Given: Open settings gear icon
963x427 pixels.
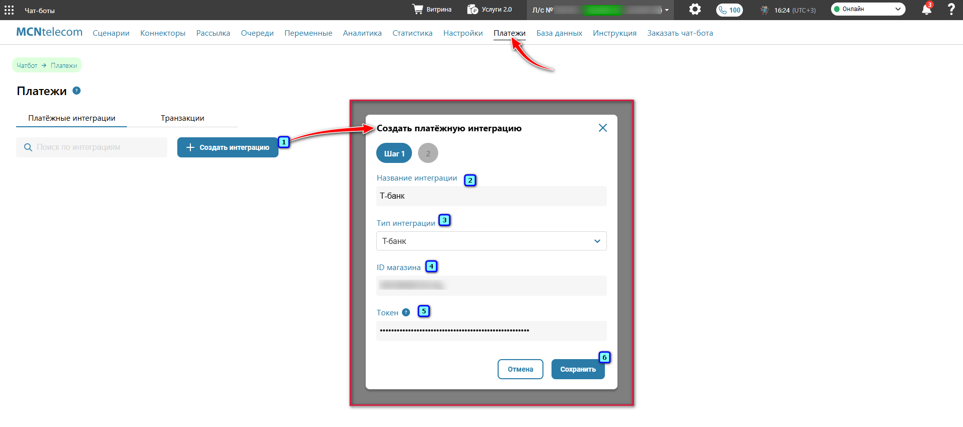Looking at the screenshot, I should 695,10.
